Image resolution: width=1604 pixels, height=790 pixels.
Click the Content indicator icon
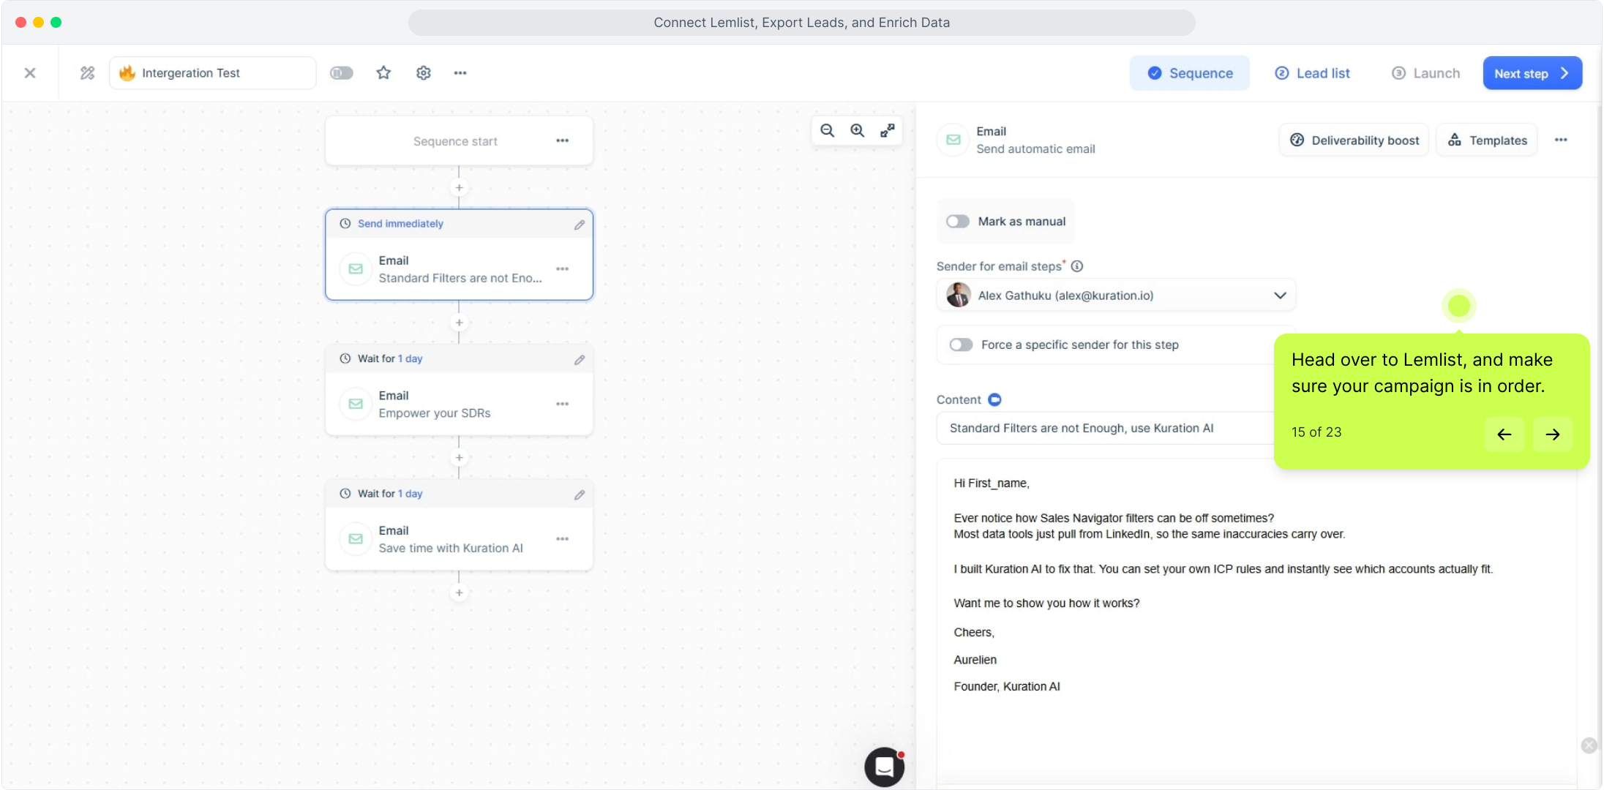(994, 399)
